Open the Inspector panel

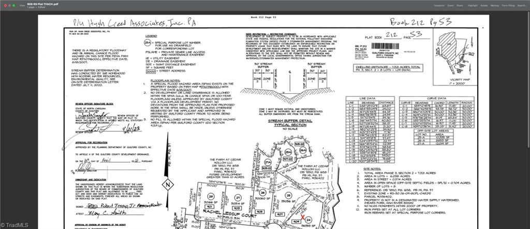[439, 5]
